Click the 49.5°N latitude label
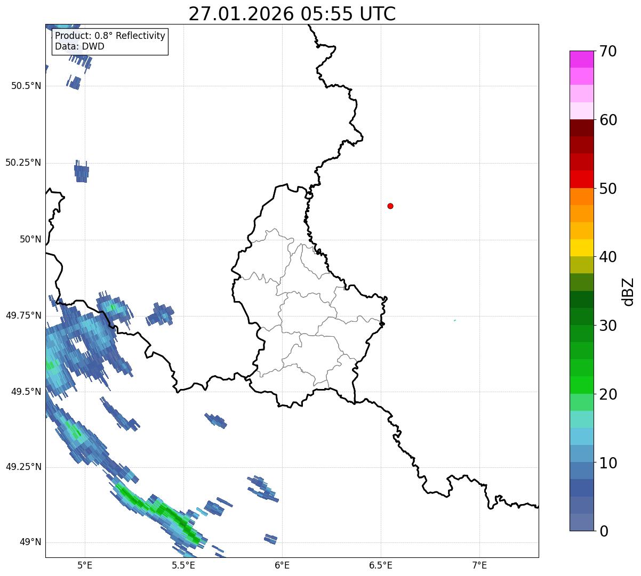The height and width of the screenshot is (576, 641). coord(26,392)
